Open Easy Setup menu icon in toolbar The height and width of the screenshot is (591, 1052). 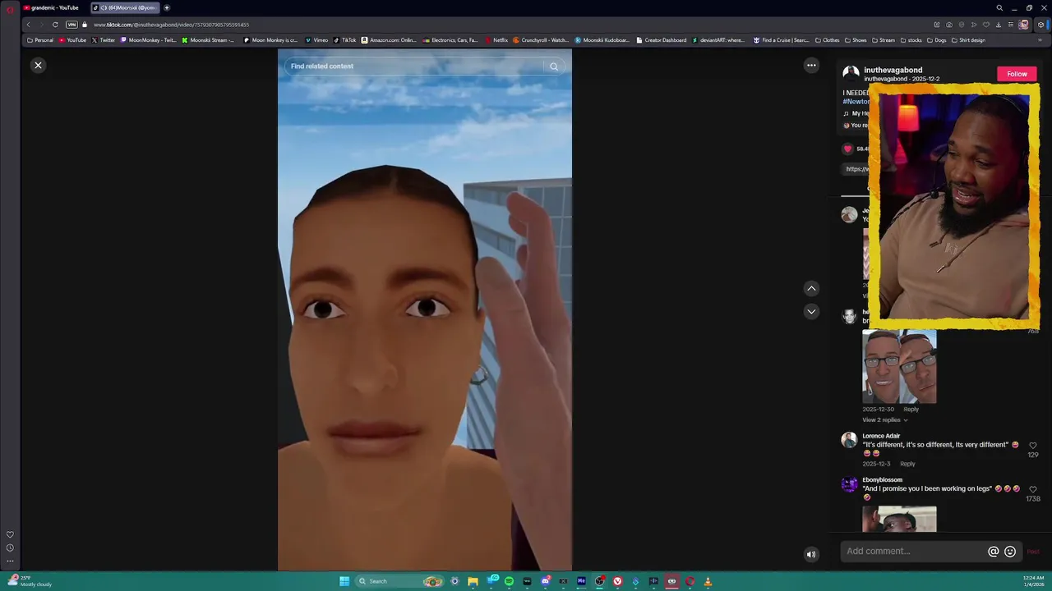point(1011,25)
